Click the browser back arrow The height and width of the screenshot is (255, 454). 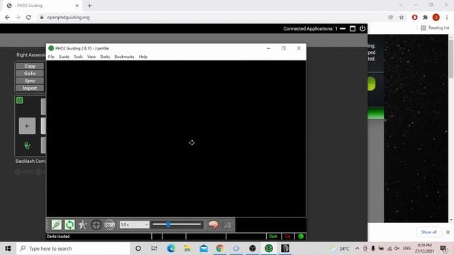(x=8, y=17)
